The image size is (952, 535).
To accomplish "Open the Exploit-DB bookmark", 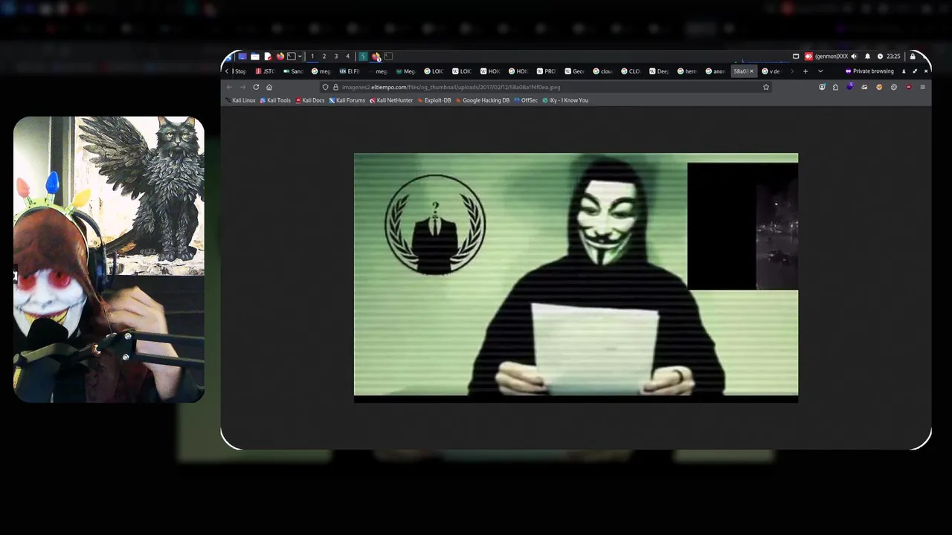I will 434,100.
